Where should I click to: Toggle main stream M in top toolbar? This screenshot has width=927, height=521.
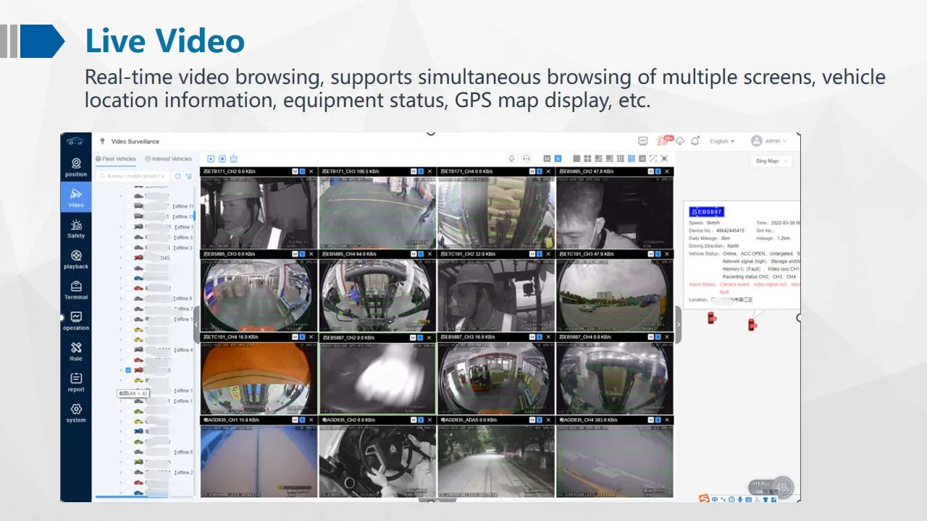[x=548, y=158]
